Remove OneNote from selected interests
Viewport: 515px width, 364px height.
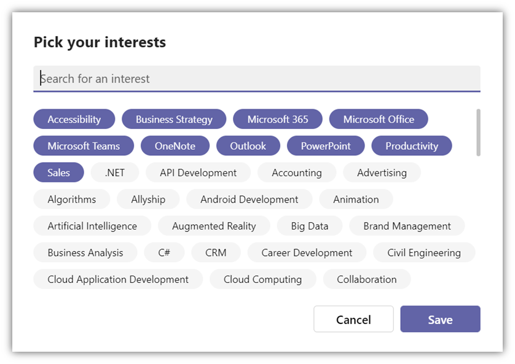tap(175, 146)
